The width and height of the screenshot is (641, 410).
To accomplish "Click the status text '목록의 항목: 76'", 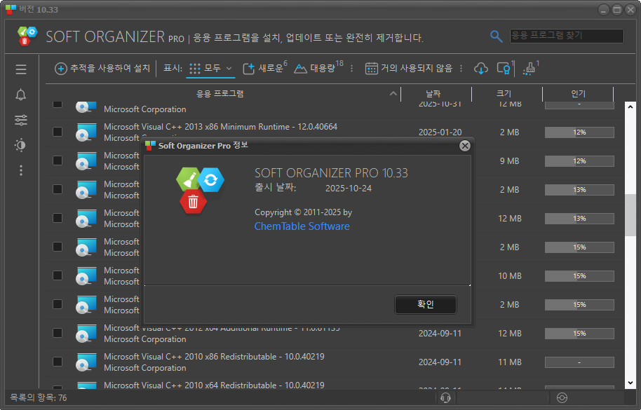I will tap(39, 398).
